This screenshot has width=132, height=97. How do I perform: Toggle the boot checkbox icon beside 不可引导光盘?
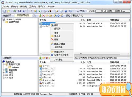click(x=34, y=16)
